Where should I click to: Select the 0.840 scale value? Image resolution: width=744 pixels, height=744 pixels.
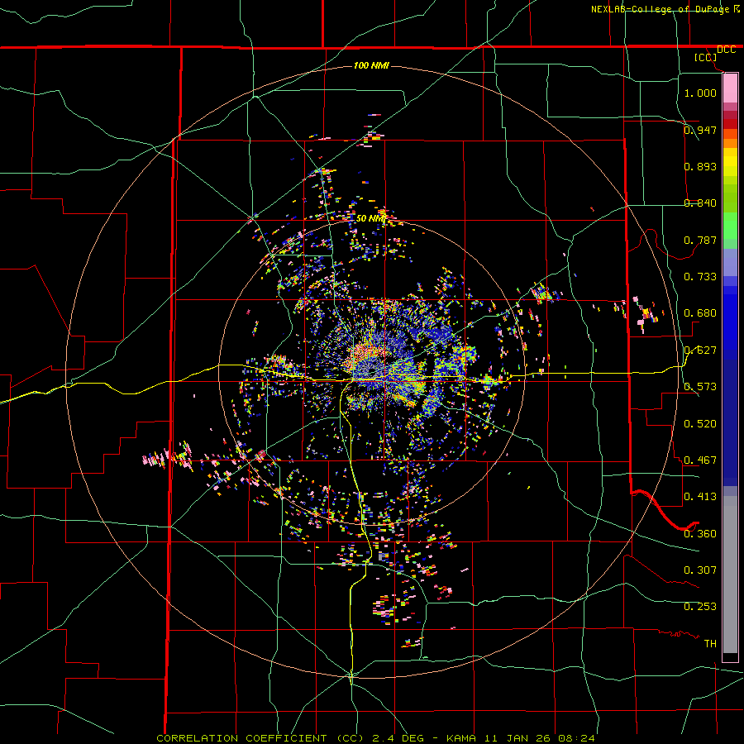point(700,203)
